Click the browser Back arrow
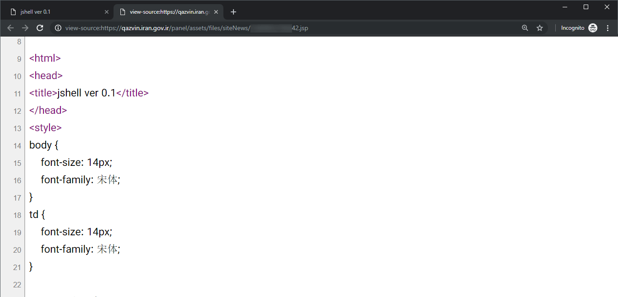Viewport: 618px width, 297px height. tap(11, 28)
